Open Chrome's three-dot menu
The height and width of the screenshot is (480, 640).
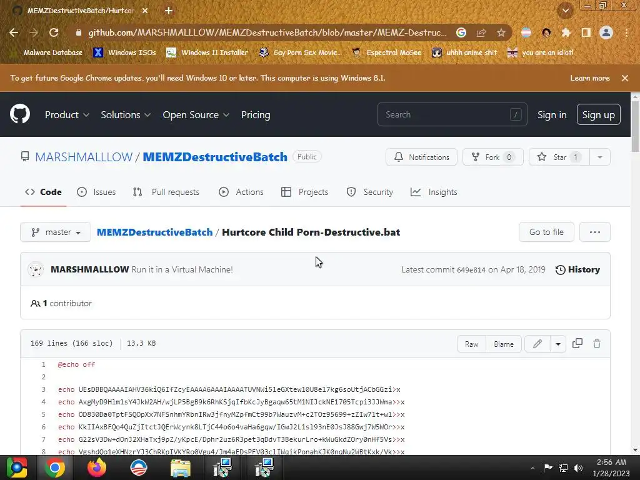point(626,32)
